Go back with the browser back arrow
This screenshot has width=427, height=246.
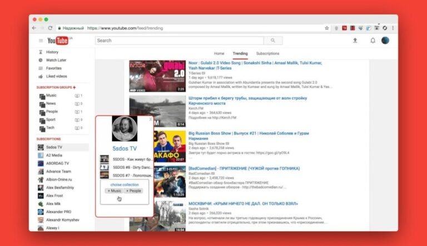coord(34,28)
